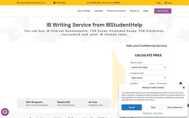Visit the About Us page
The height and width of the screenshot is (118, 189).
click(134, 11)
